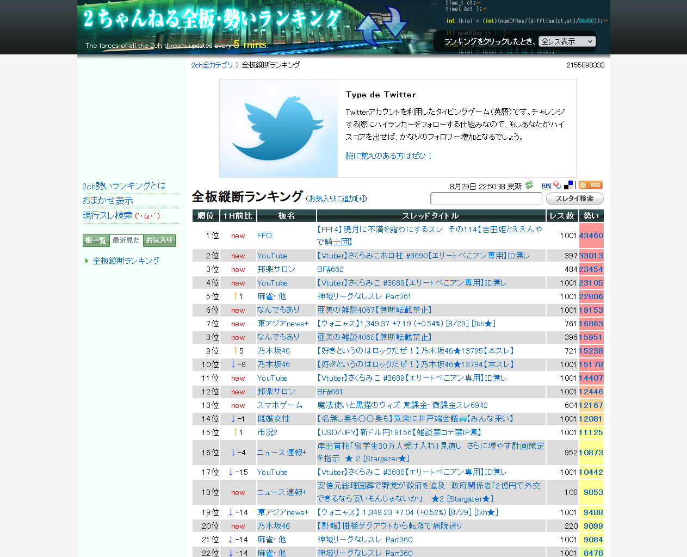
Task: Open the FFO board link
Action: 264,236
